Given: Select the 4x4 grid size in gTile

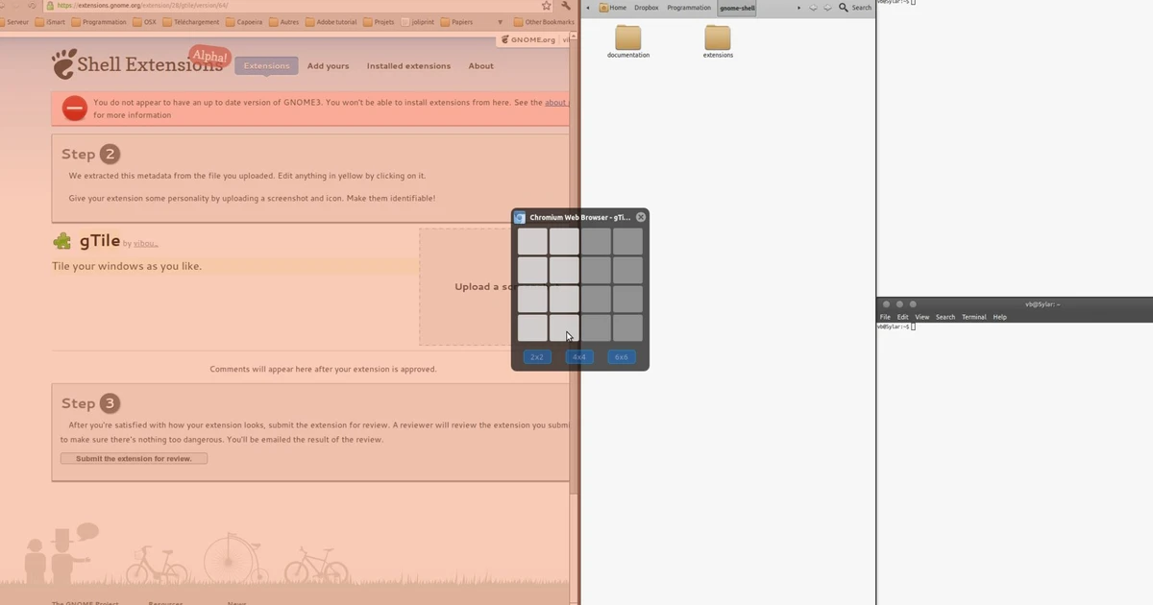Looking at the screenshot, I should pos(578,356).
